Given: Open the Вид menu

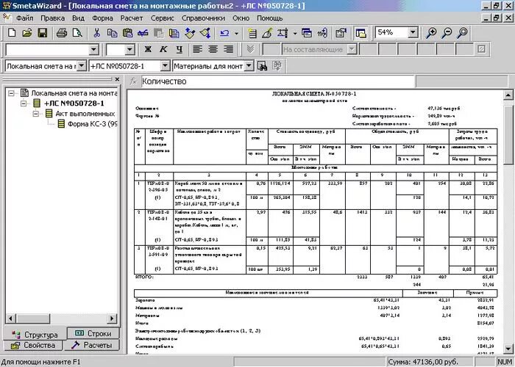Looking at the screenshot, I should 78,18.
